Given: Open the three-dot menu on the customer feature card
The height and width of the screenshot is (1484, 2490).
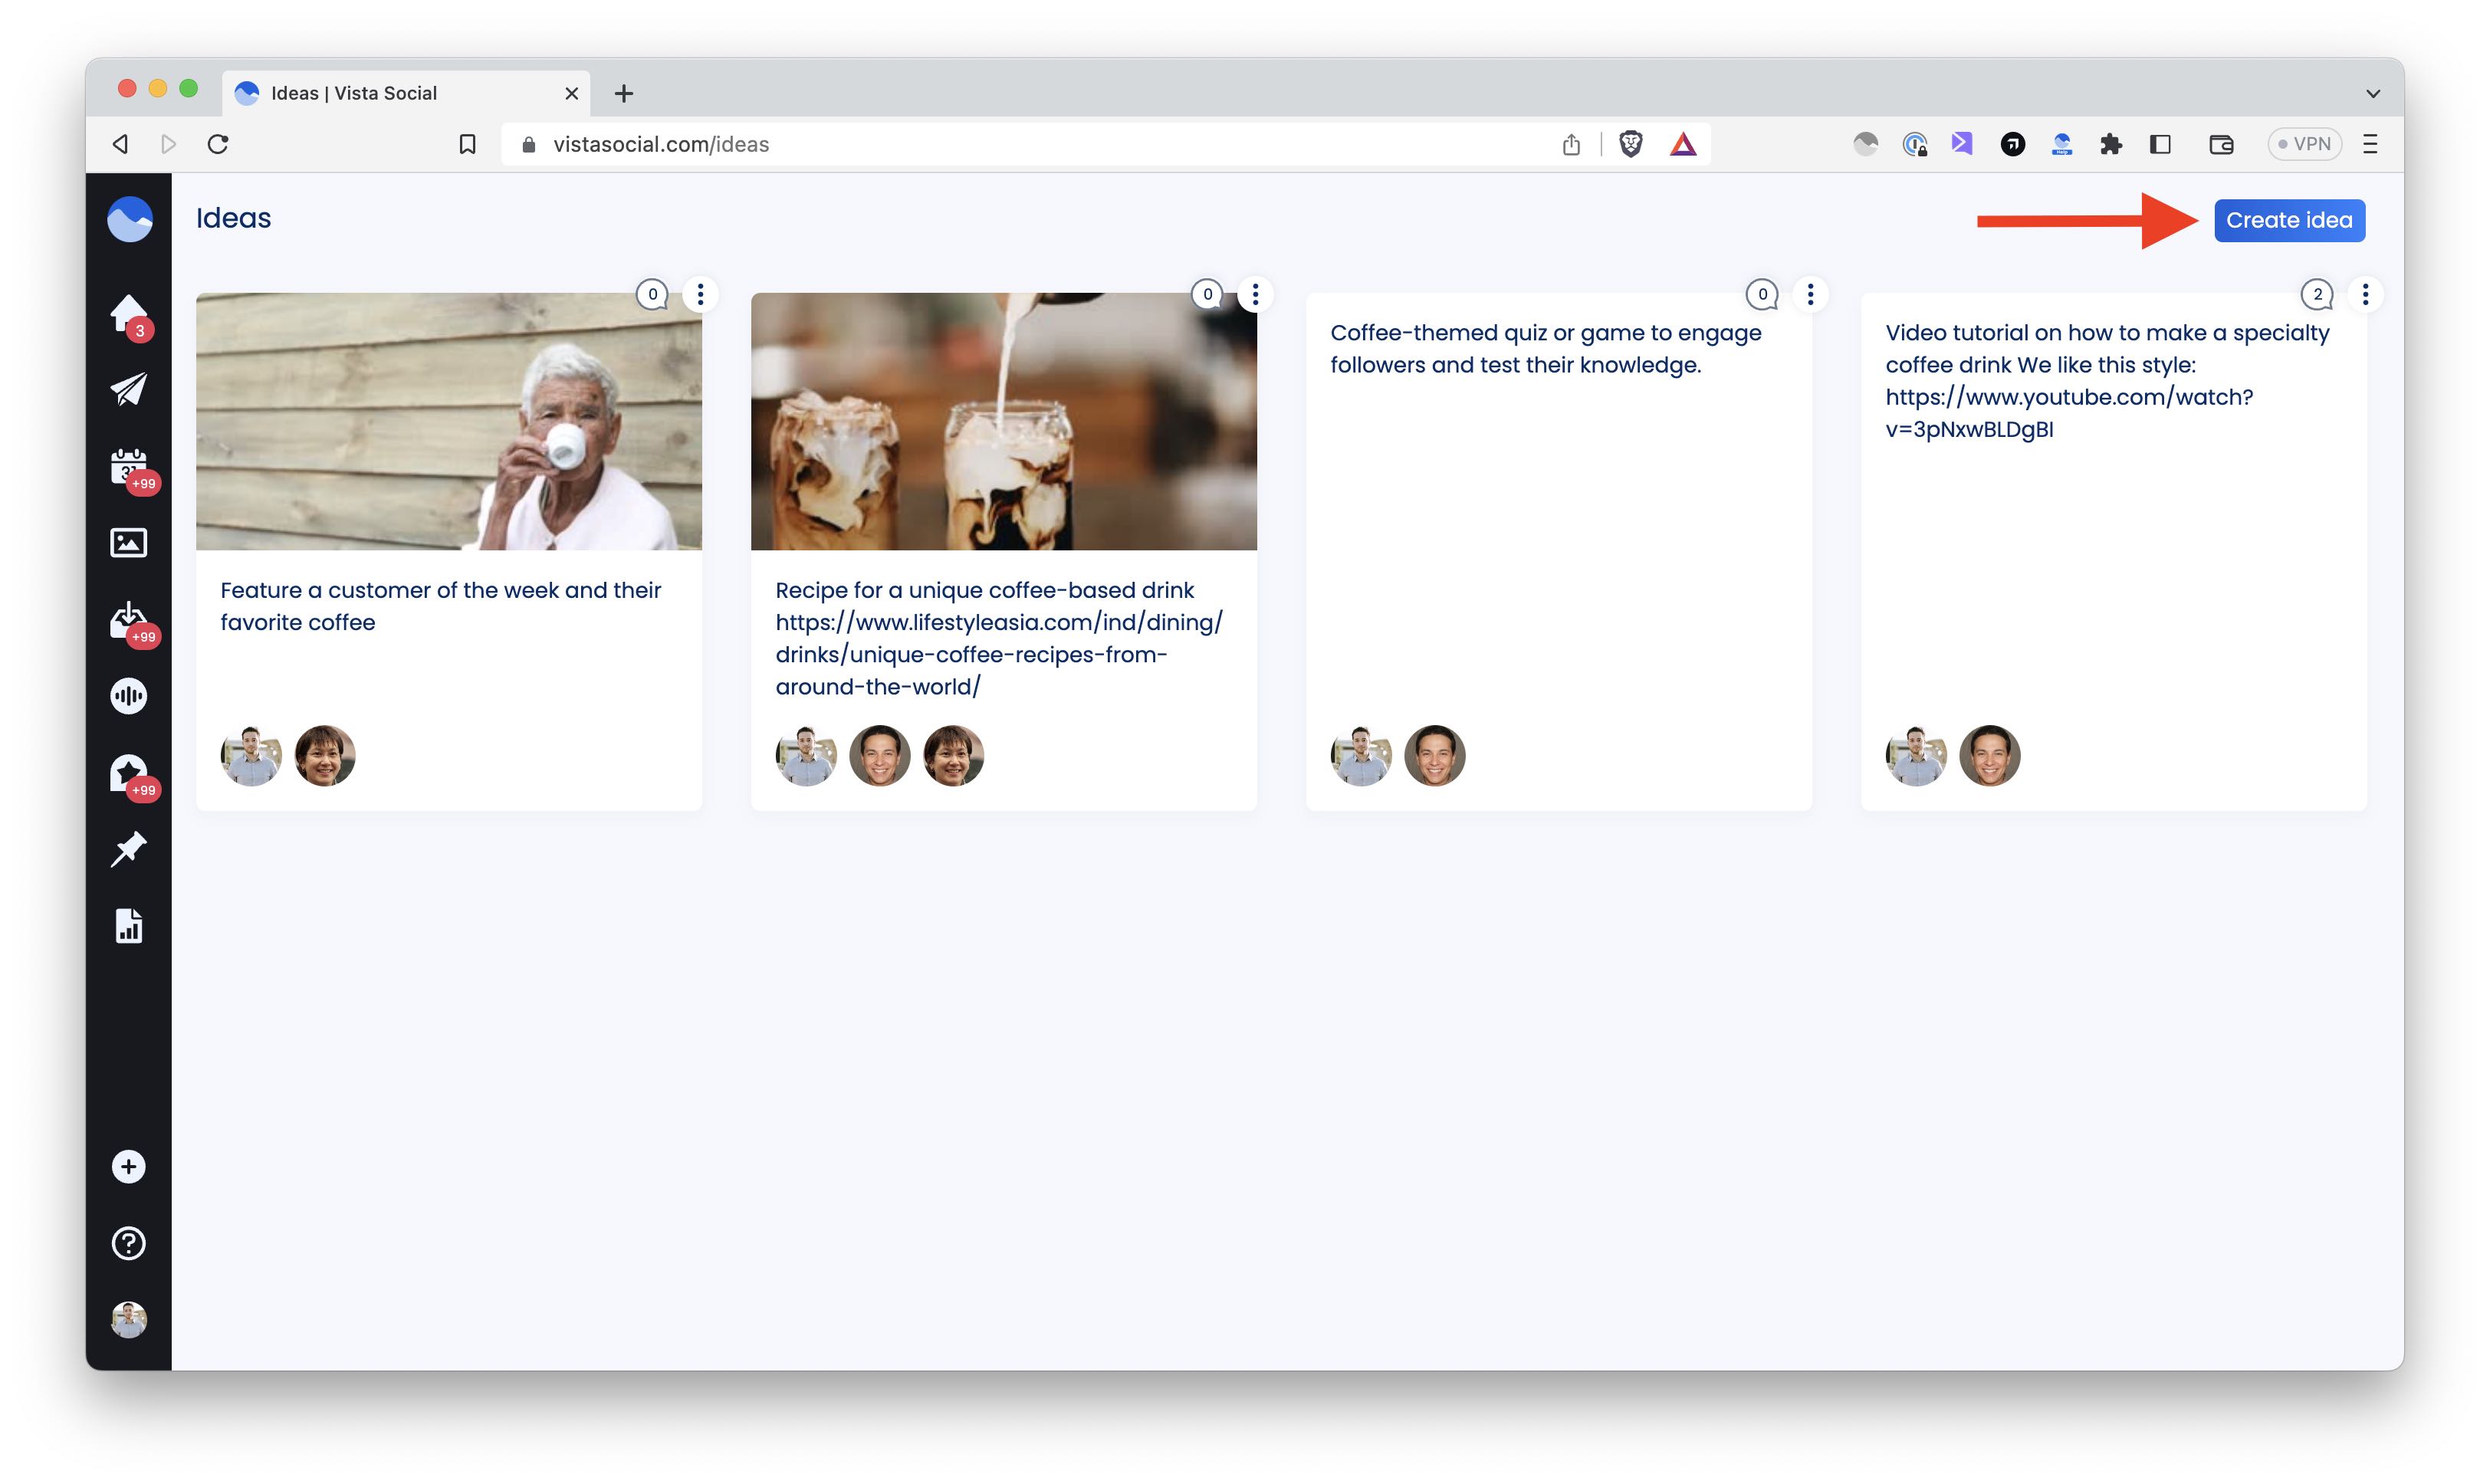Looking at the screenshot, I should point(700,294).
